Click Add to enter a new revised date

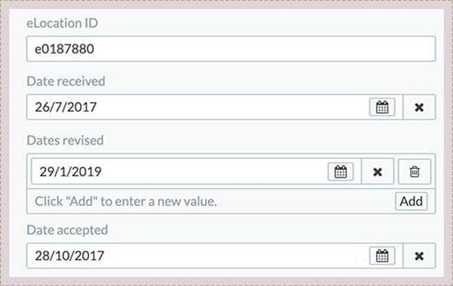[x=411, y=201]
